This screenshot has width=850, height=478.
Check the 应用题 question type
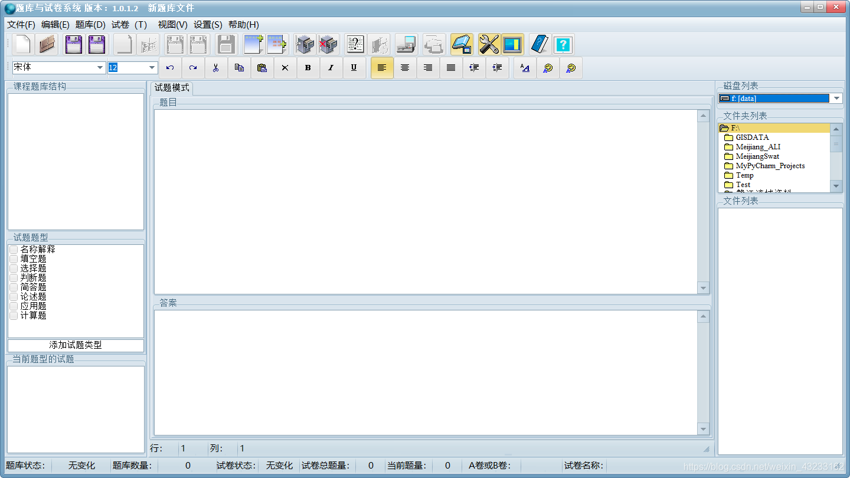14,306
